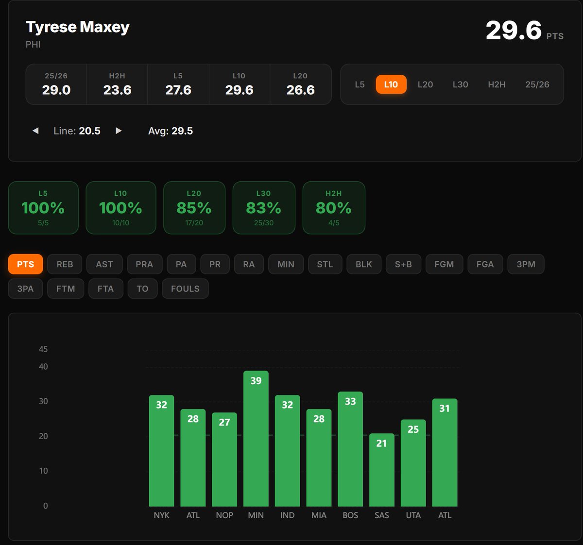Image resolution: width=583 pixels, height=545 pixels.
Task: Select the FOULS stat button
Action: point(185,289)
